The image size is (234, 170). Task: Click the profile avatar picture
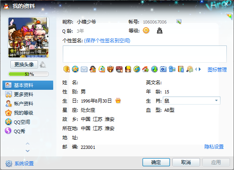pos(28,38)
